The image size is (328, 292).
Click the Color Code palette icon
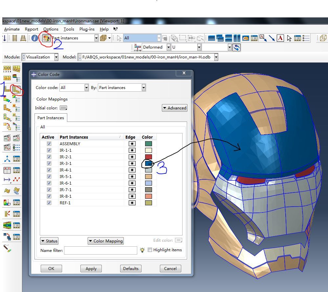coord(46,38)
